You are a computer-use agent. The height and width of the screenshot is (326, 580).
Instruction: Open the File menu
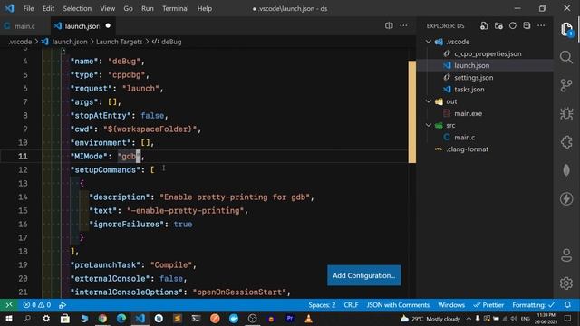[x=28, y=8]
